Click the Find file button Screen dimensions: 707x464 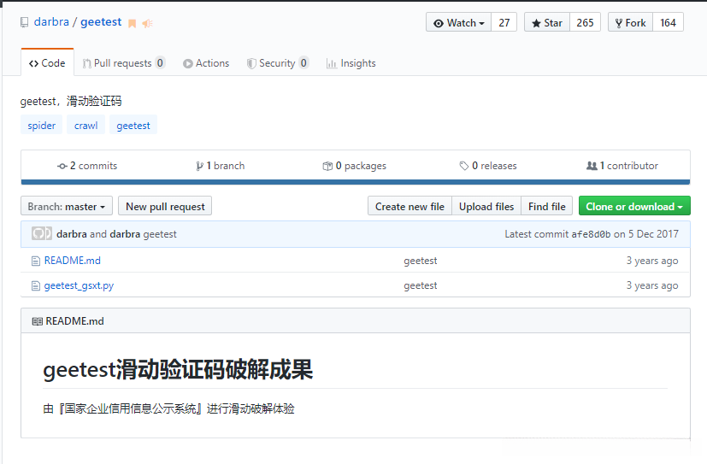point(547,206)
